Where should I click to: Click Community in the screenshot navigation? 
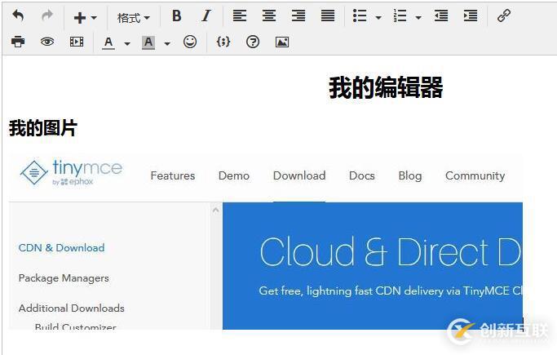coord(475,176)
